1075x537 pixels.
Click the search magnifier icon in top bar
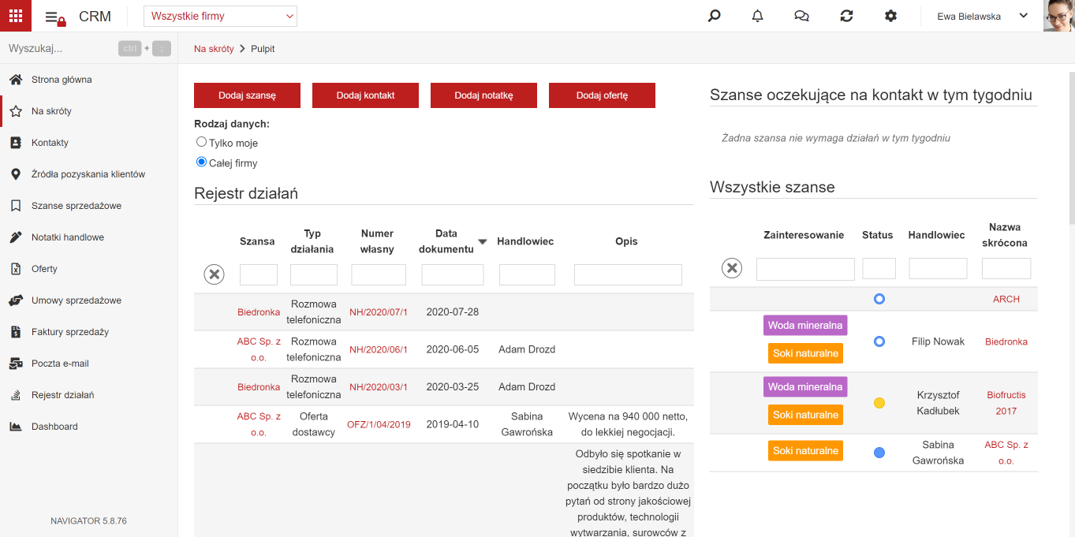coord(714,16)
